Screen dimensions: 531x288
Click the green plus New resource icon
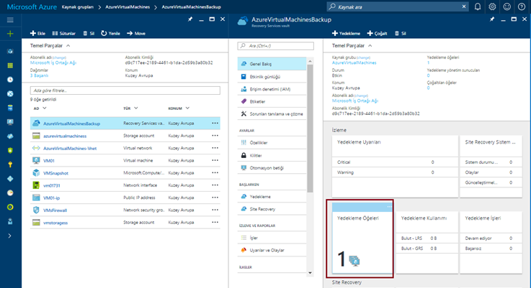(x=10, y=34)
